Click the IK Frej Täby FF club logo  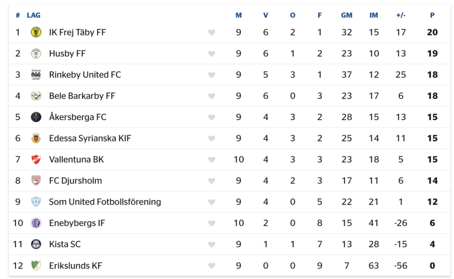coord(36,32)
